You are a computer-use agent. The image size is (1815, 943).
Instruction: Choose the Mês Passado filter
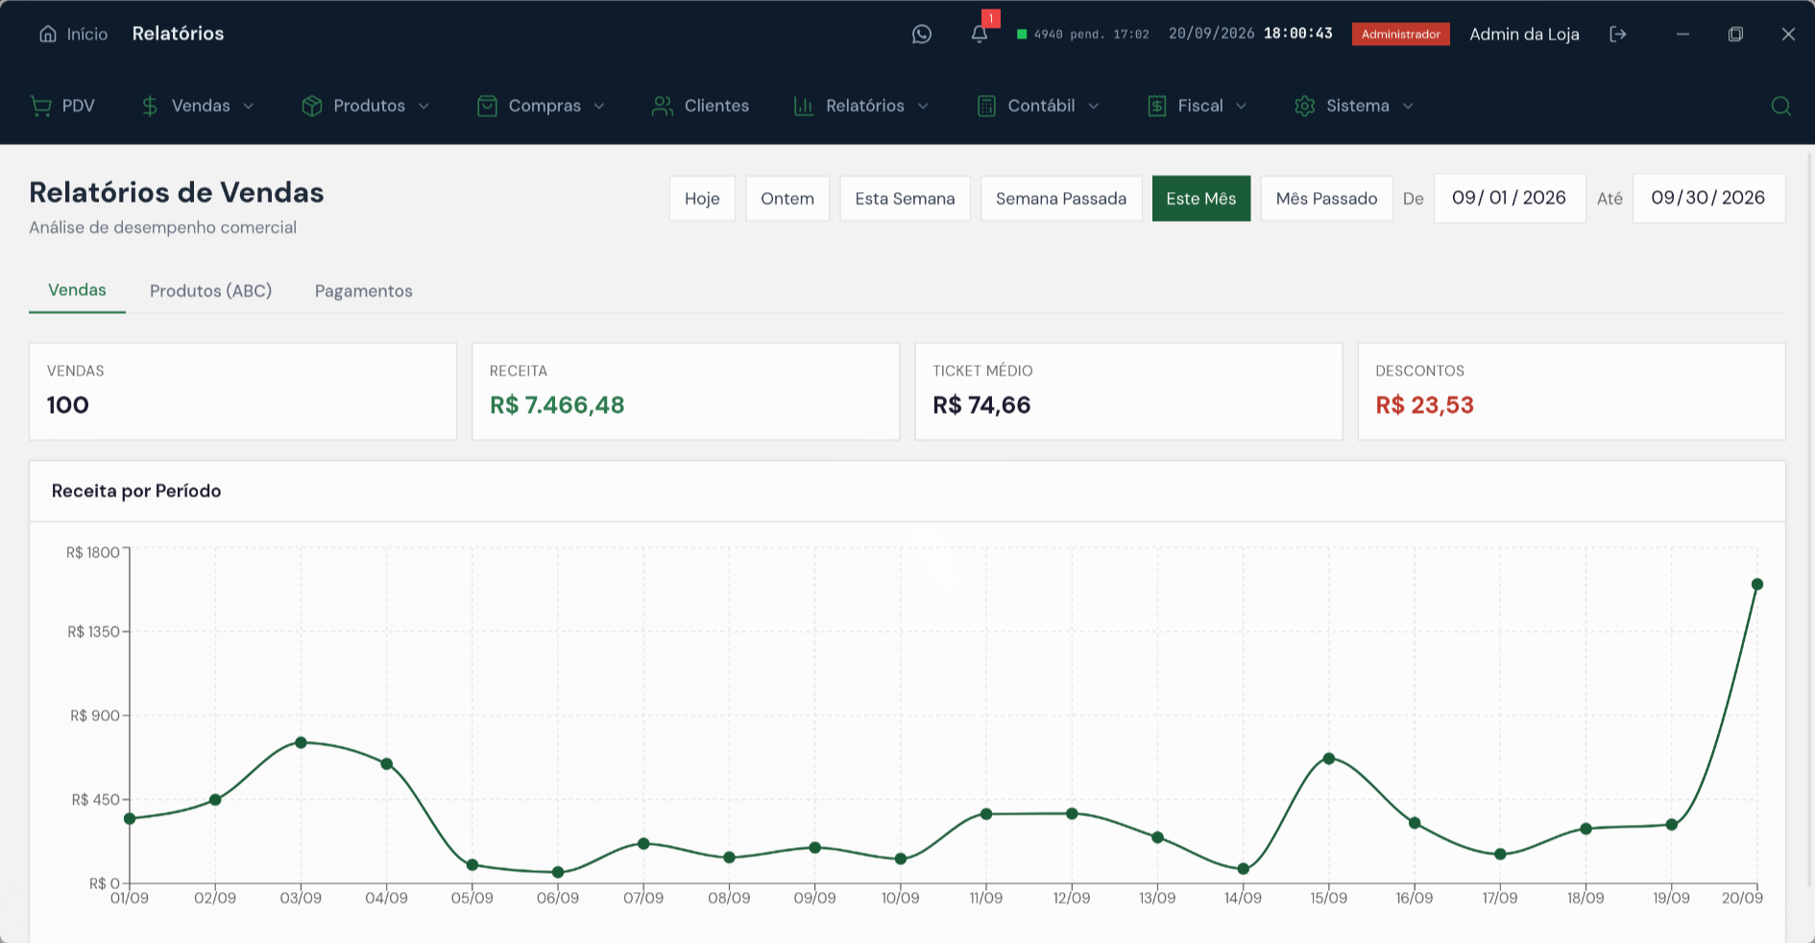(1327, 199)
